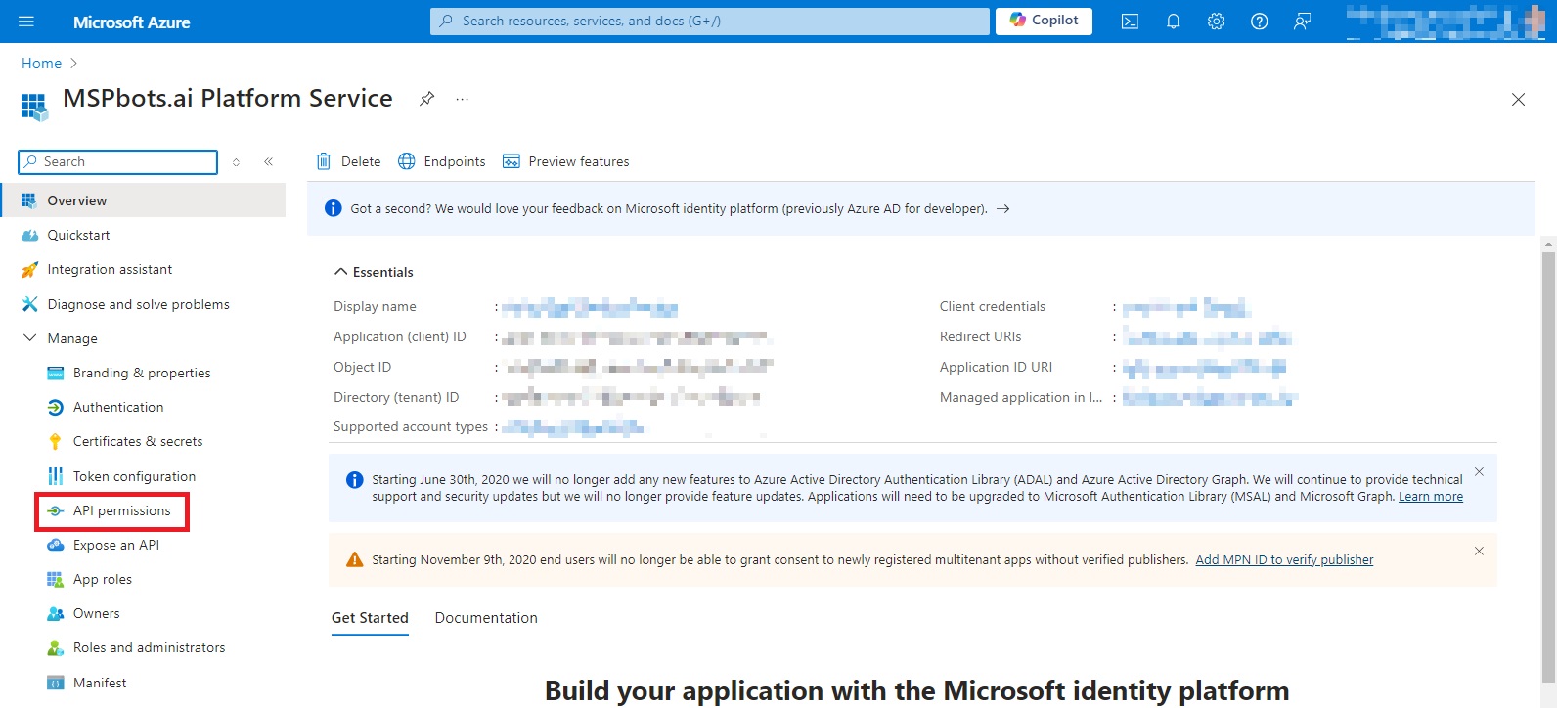Click Add MPN ID to verify publisher
The height and width of the screenshot is (708, 1557).
tap(1284, 560)
